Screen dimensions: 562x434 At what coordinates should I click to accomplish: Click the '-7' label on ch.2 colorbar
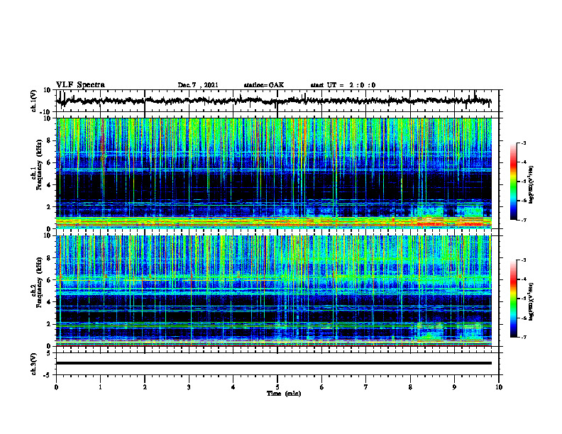(524, 337)
